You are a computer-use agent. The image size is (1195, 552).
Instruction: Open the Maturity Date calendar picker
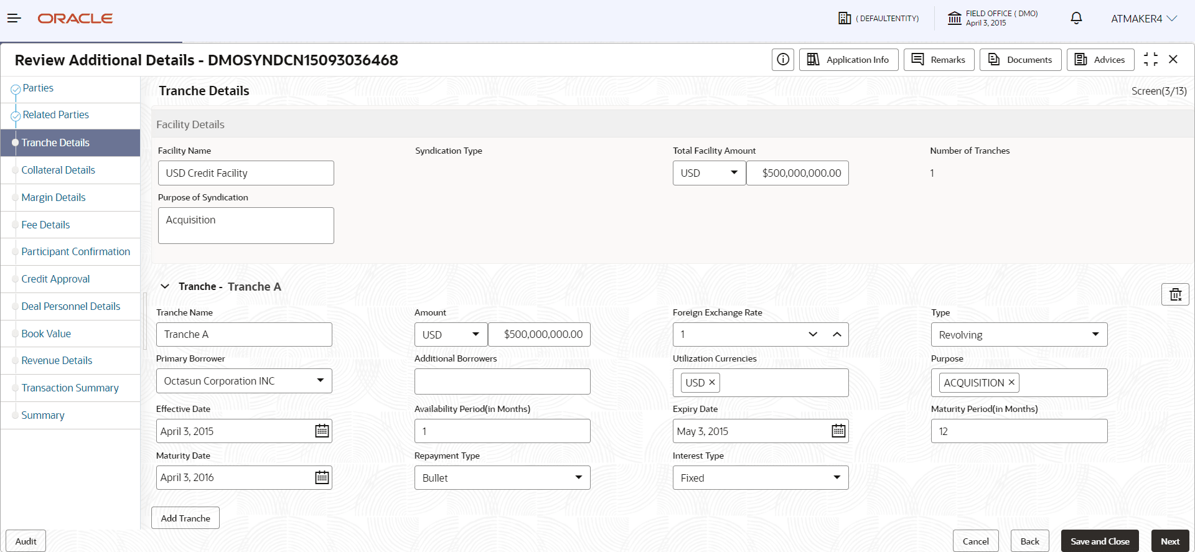click(x=322, y=478)
